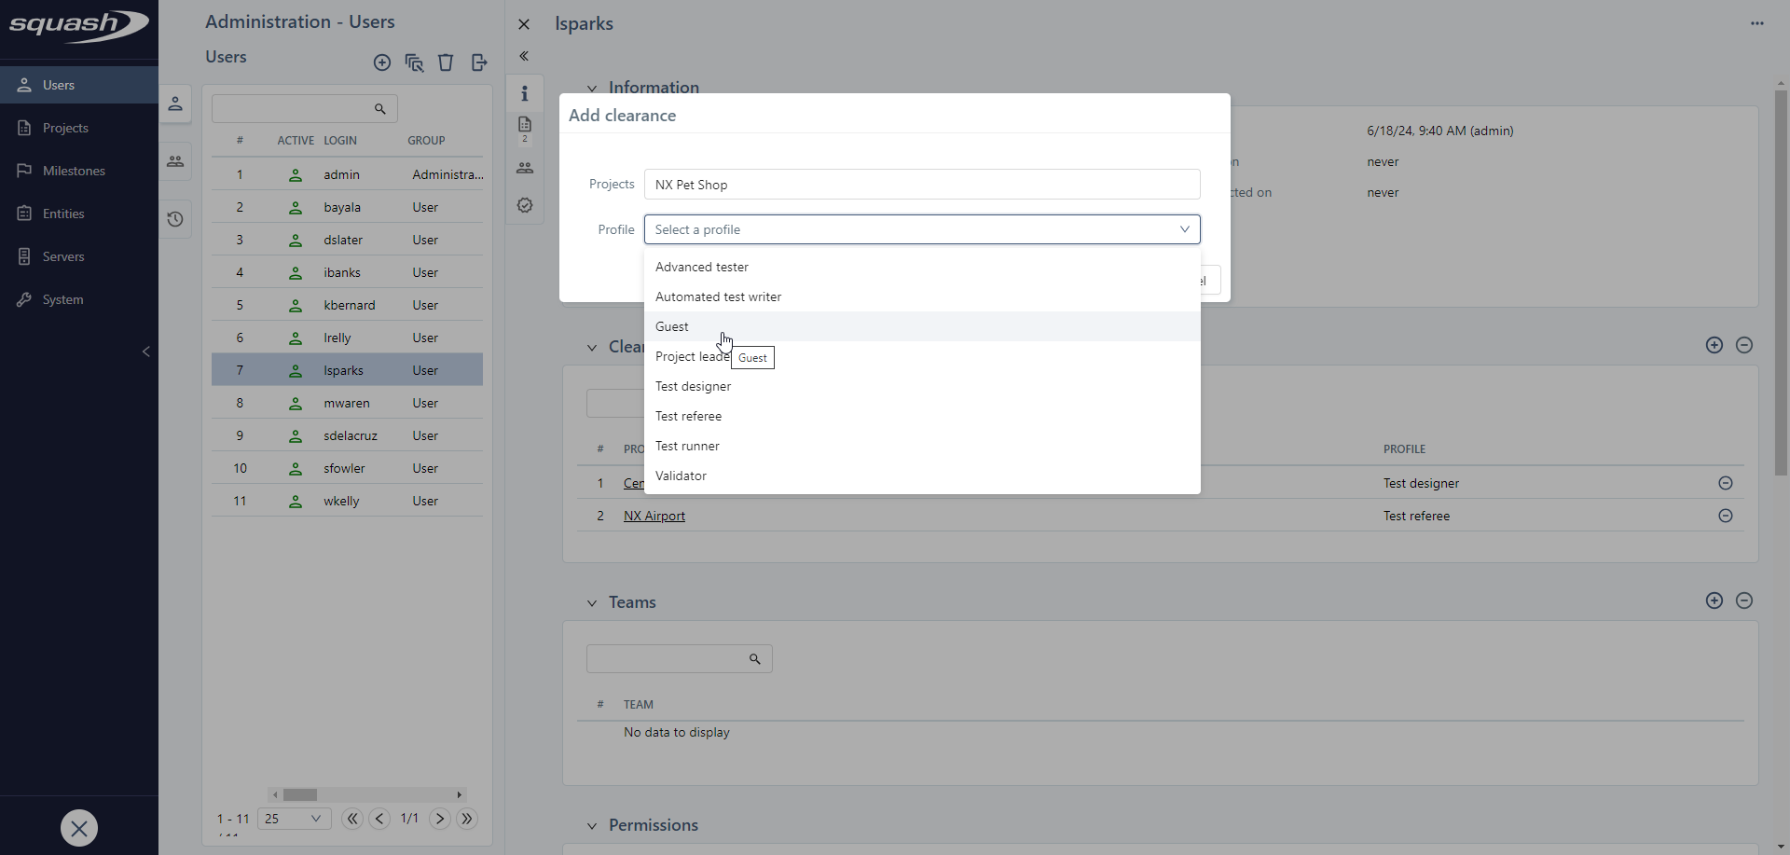Open the history panel via the clock icon
Image resolution: width=1790 pixels, height=855 pixels.
(x=175, y=218)
